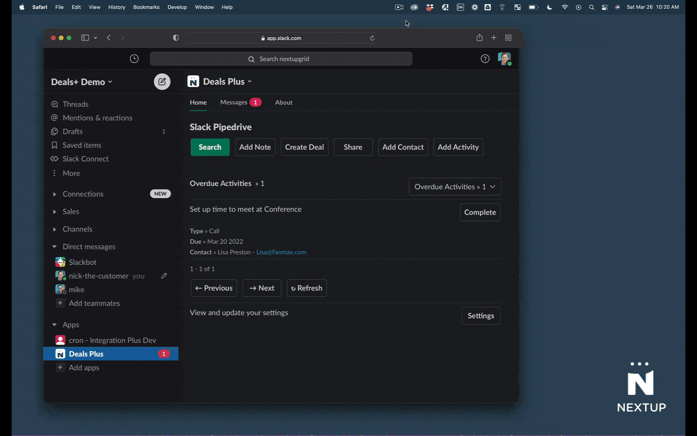This screenshot has width=697, height=436.
Task: Open sidebar toggle dropdown chevron in Safari
Action: [x=95, y=38]
